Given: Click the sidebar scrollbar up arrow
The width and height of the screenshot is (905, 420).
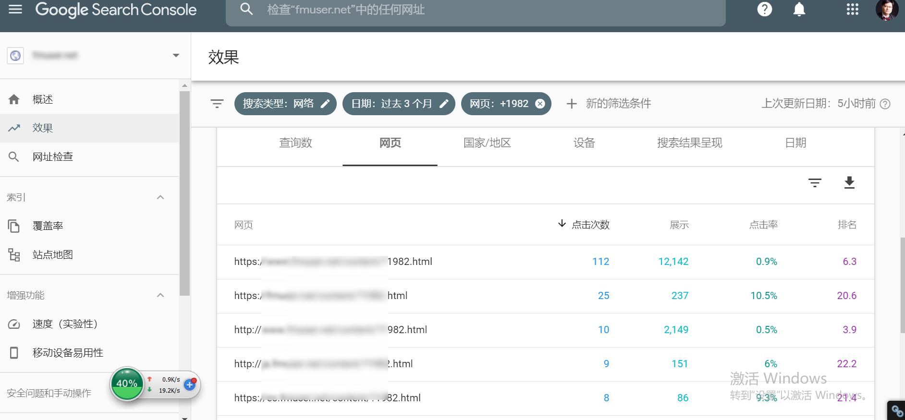Looking at the screenshot, I should pyautogui.click(x=184, y=85).
